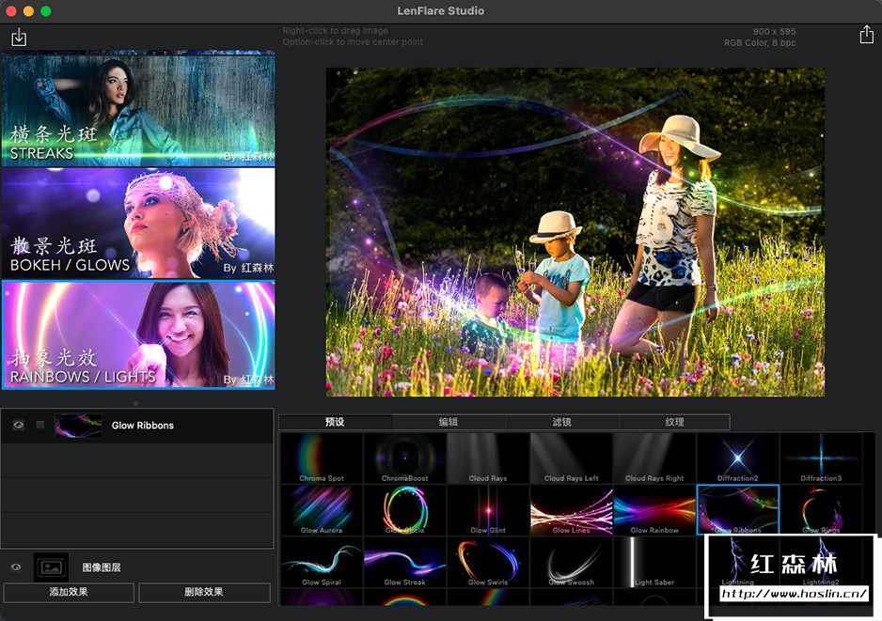This screenshot has height=621, width=882.
Task: Click the 添加效果 button
Action: 70,593
